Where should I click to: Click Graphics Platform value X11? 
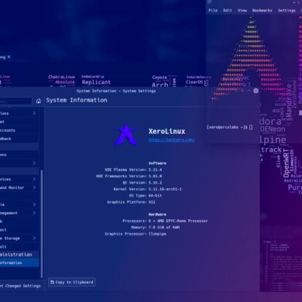[152, 202]
